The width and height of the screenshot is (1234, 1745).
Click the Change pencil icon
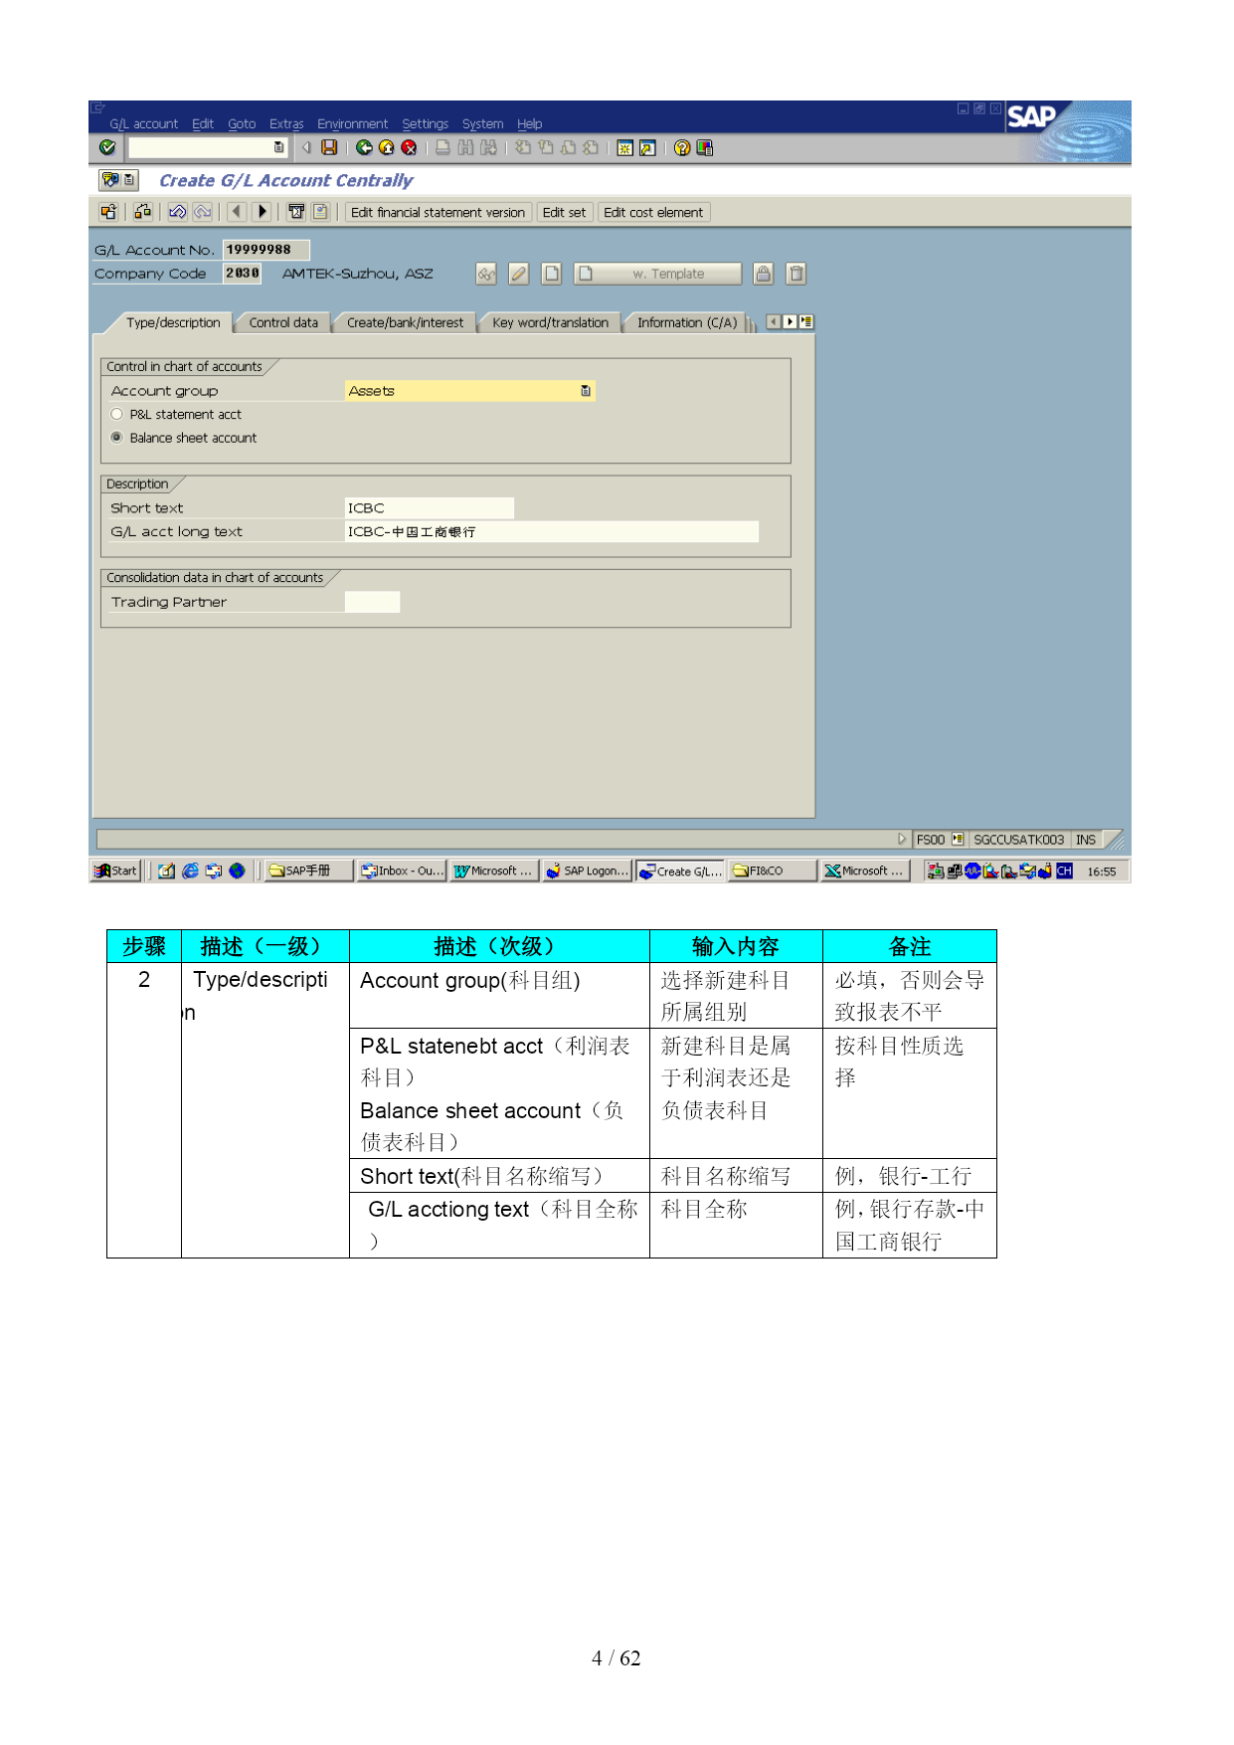(519, 274)
